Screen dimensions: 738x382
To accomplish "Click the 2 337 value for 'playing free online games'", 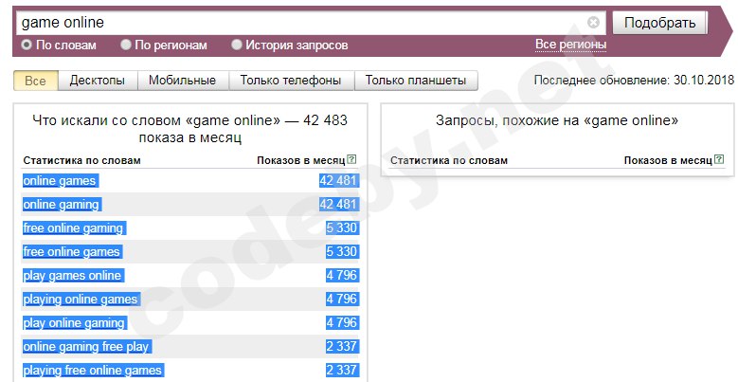I will (x=342, y=370).
